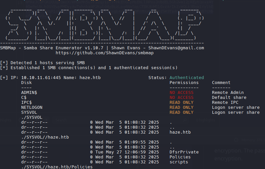Click the ./SYSVOL//haze.htb/Policies path line

[x=57, y=167]
